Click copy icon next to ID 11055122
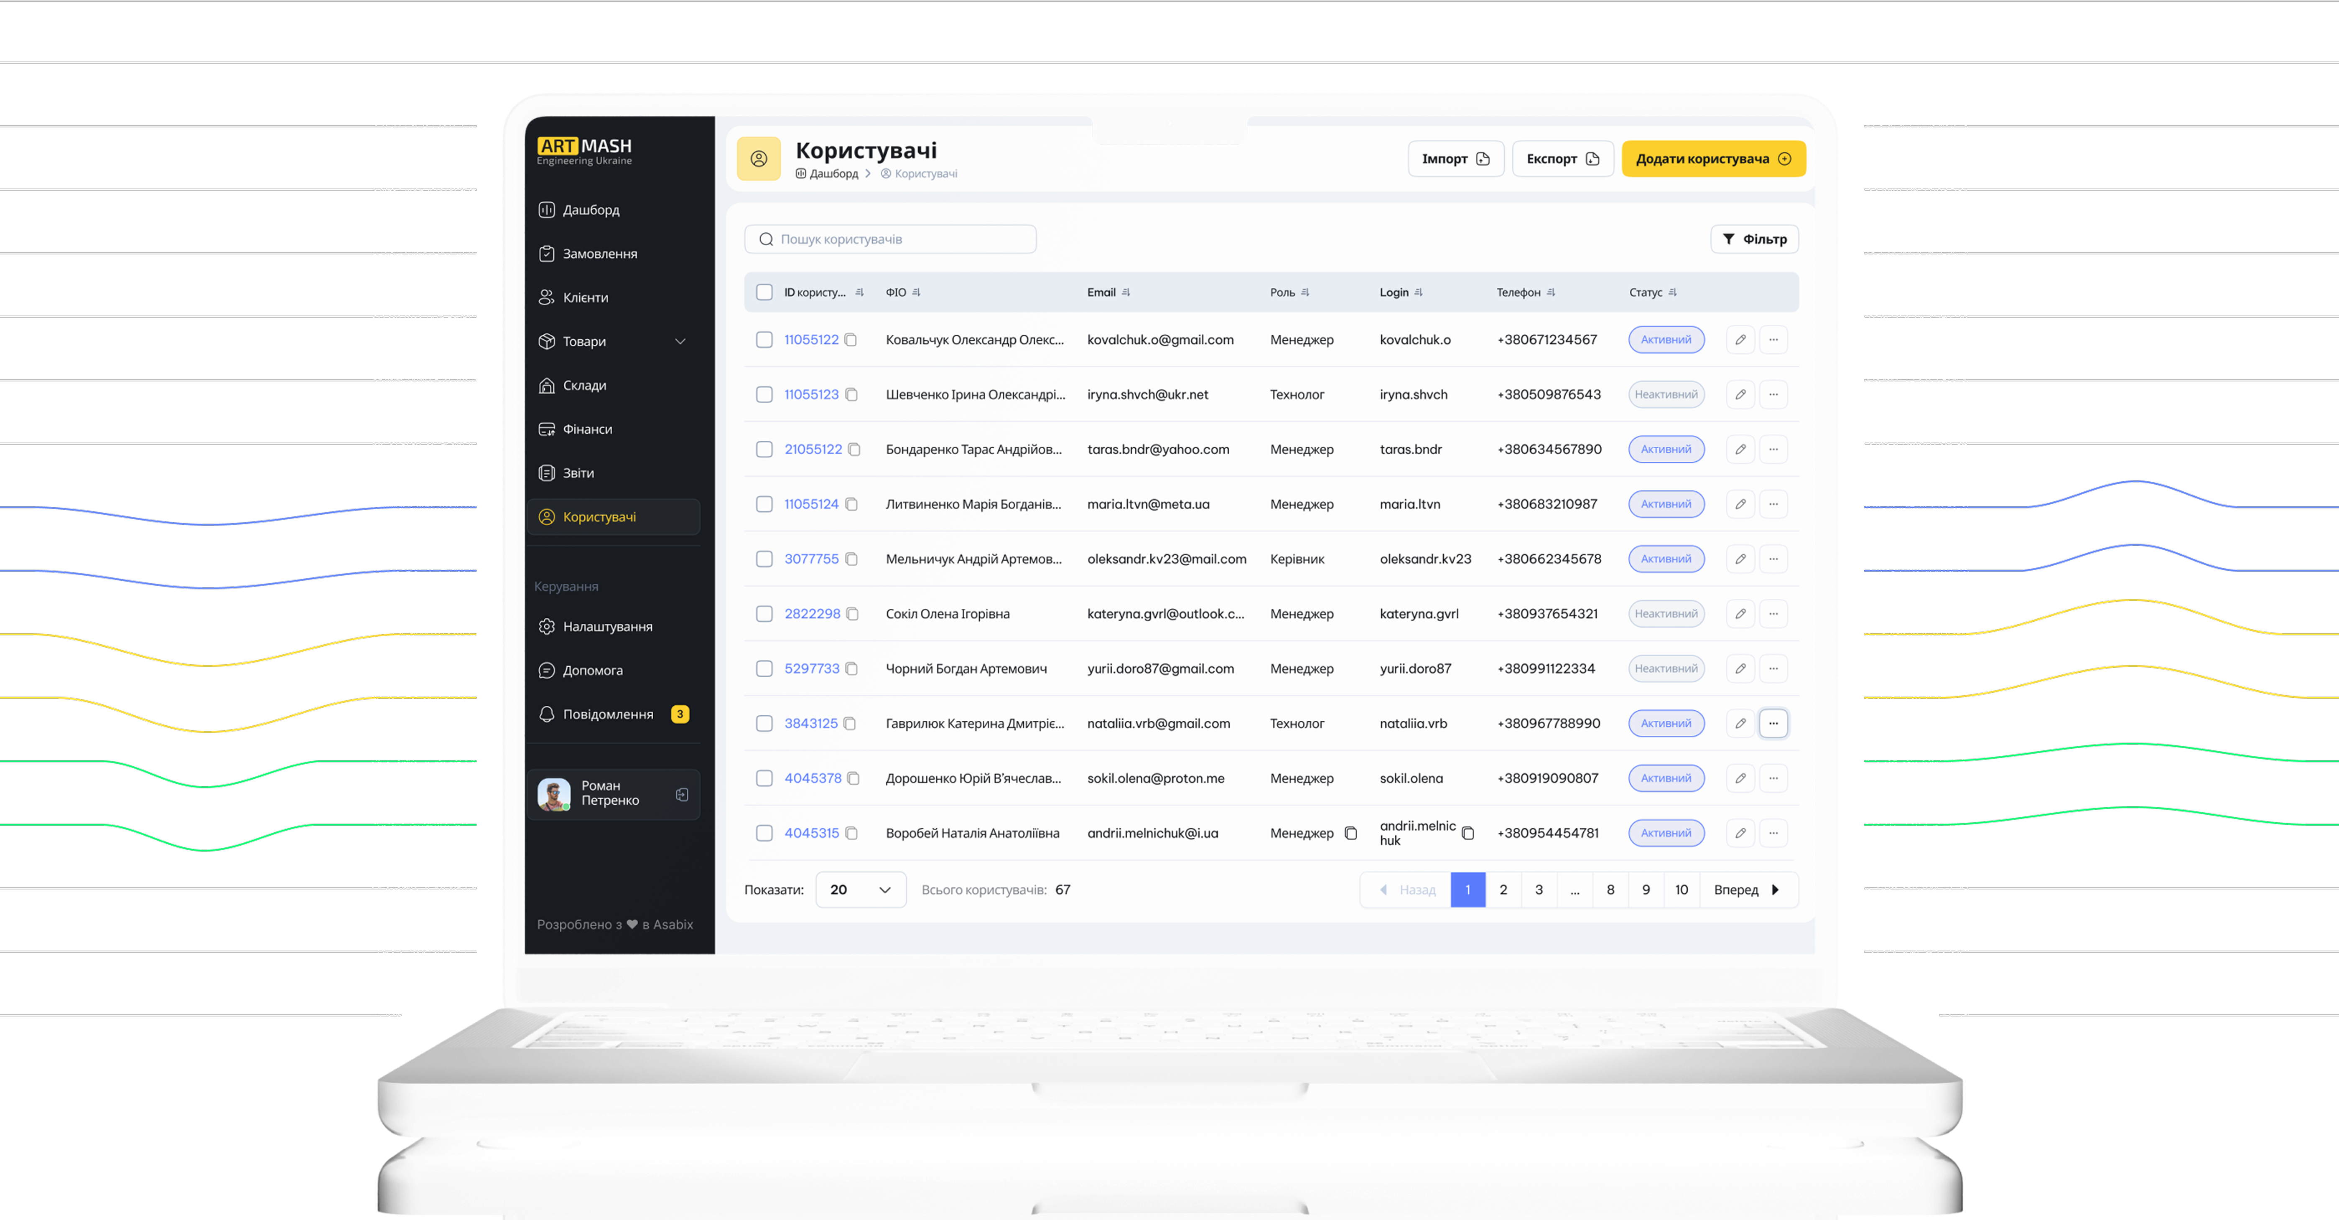This screenshot has height=1220, width=2339. coord(851,340)
